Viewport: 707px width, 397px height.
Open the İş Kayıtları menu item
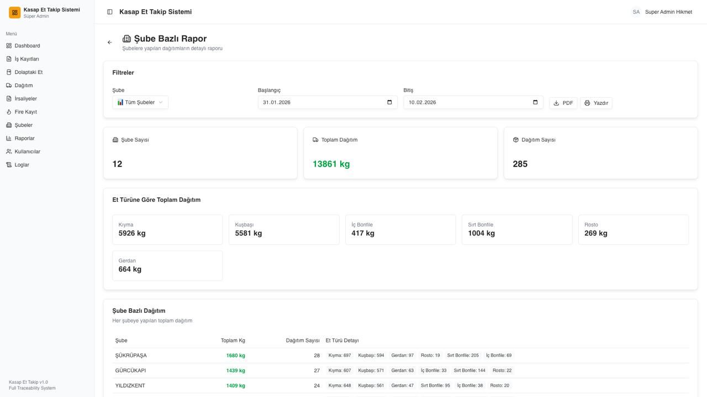(27, 59)
